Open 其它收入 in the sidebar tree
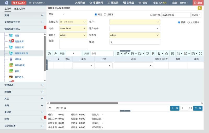This screenshot has height=133, width=209. pos(19,77)
